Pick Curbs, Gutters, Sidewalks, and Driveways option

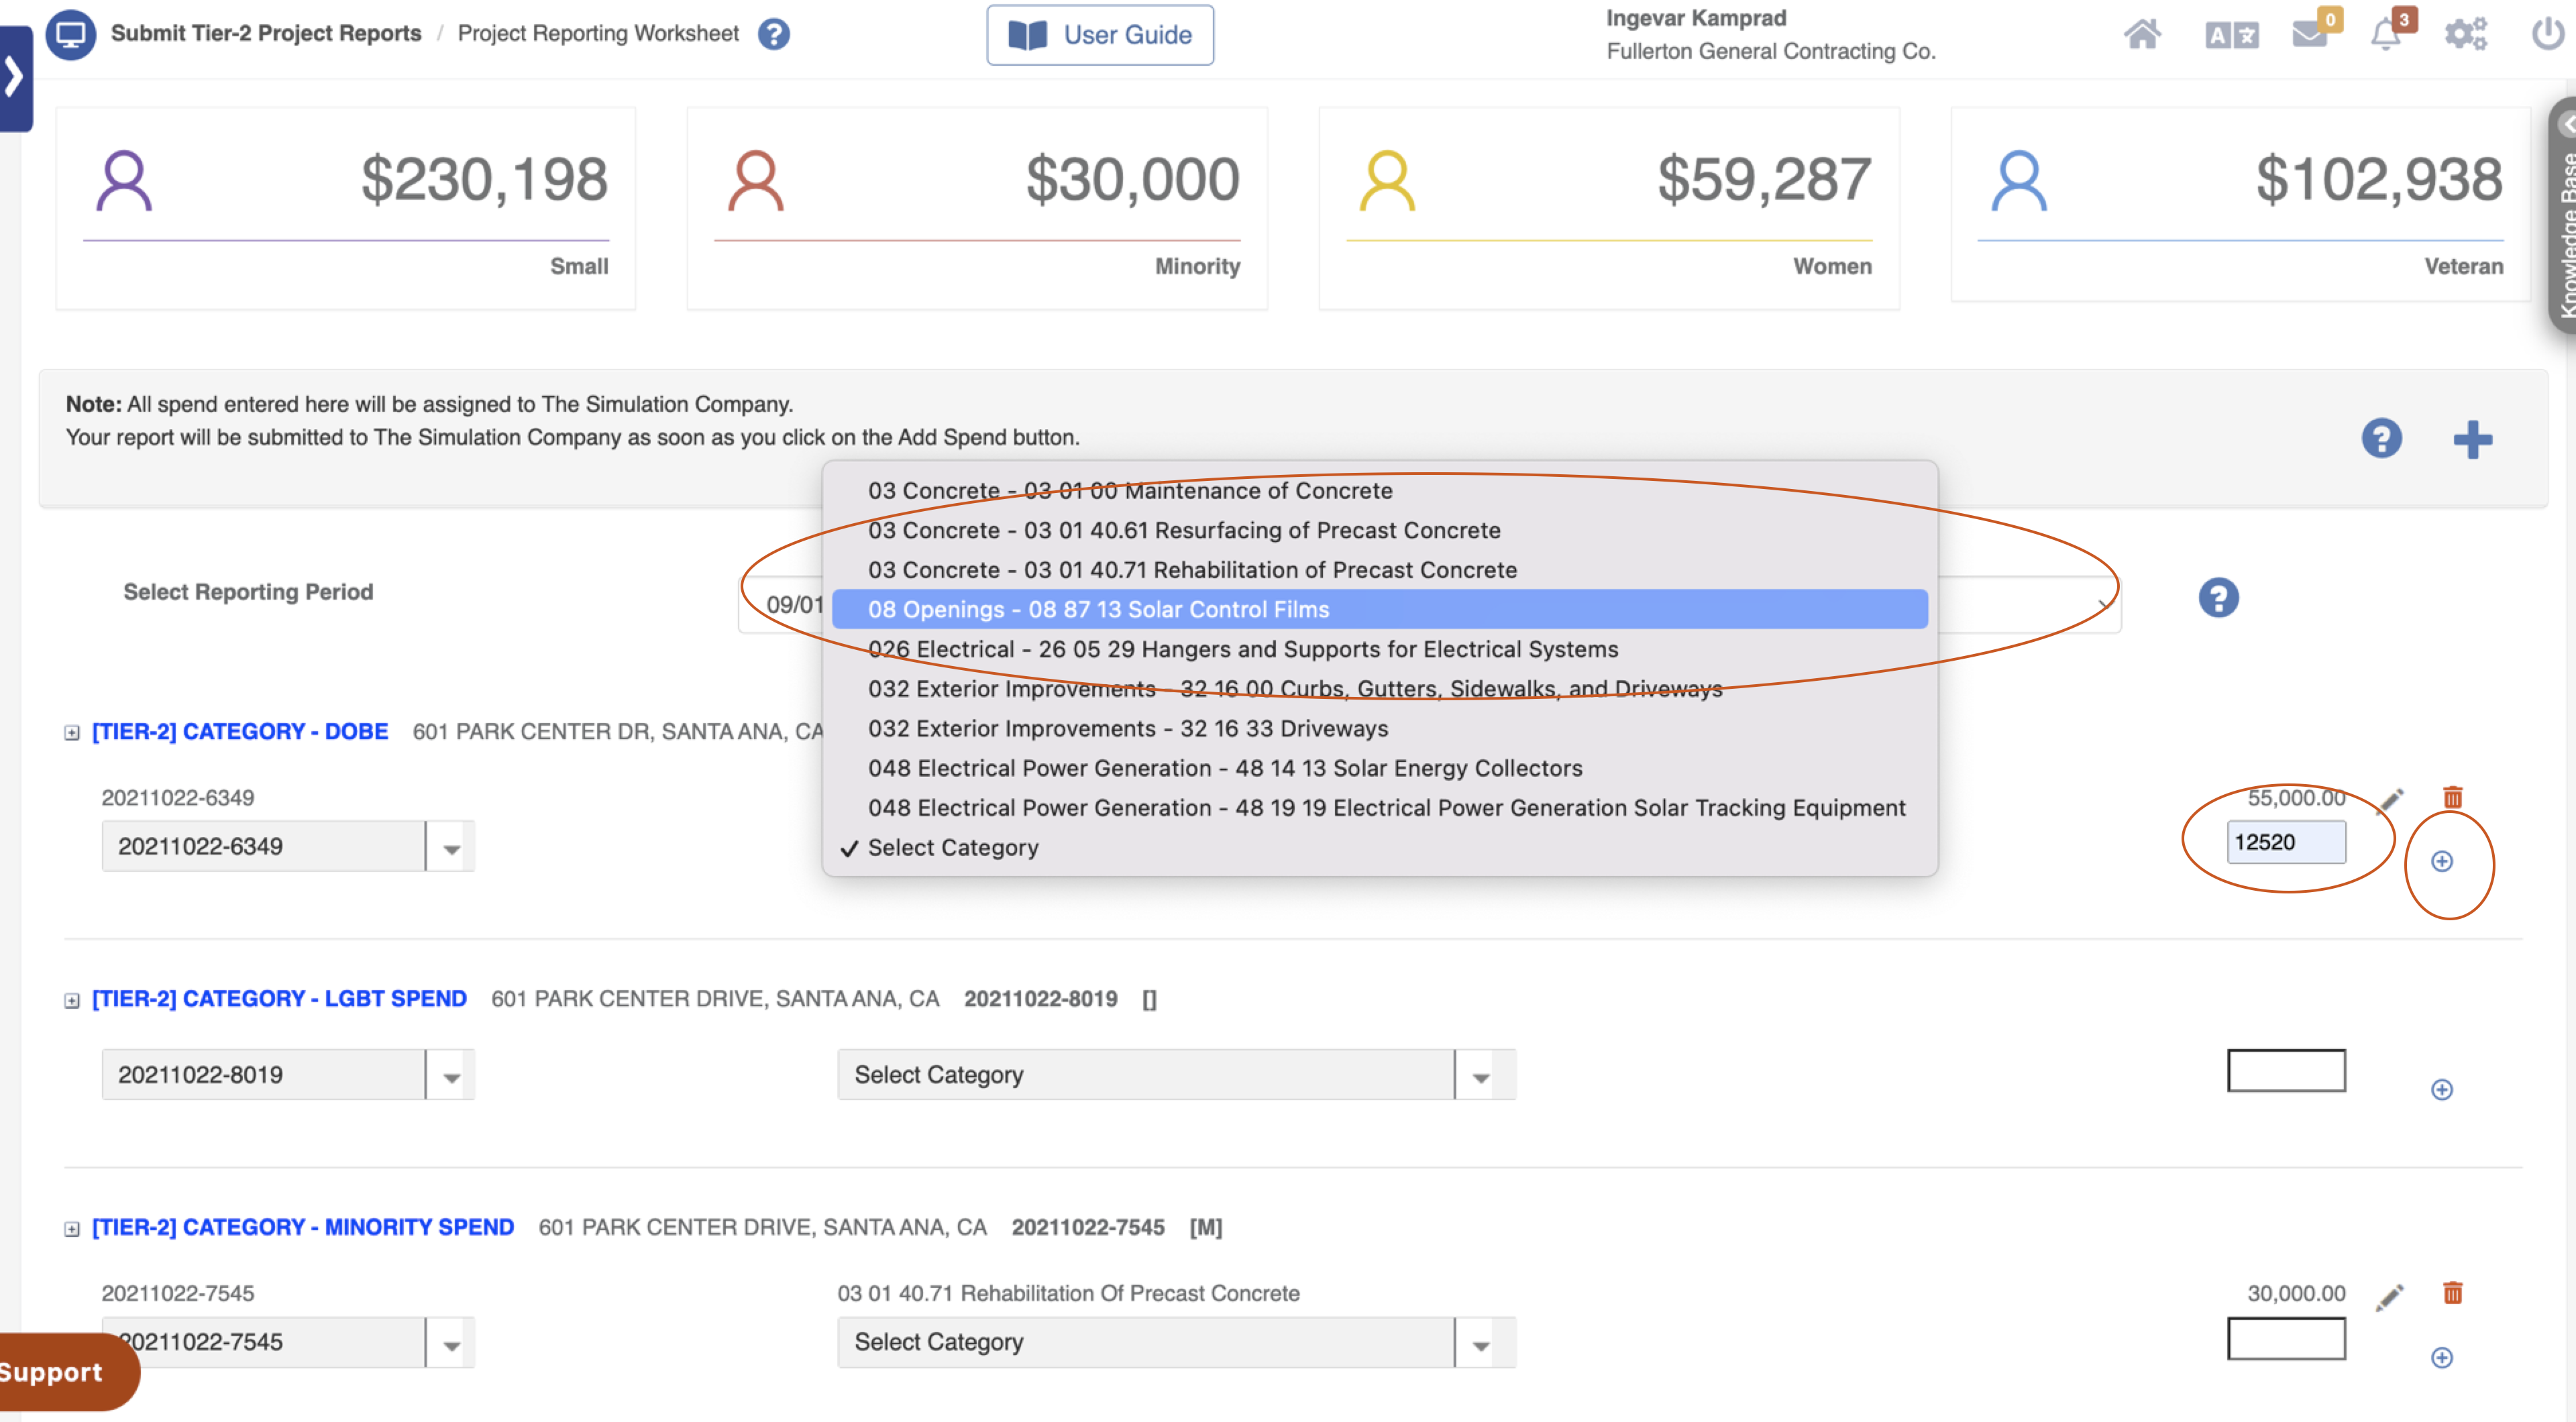[1380, 689]
